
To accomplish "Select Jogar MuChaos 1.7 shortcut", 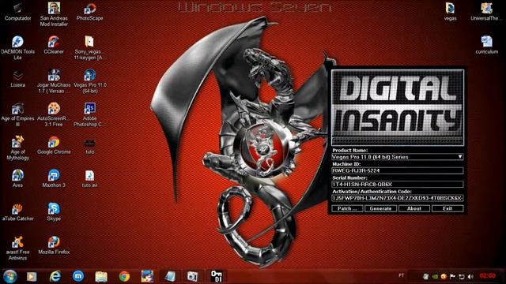I will click(x=54, y=81).
